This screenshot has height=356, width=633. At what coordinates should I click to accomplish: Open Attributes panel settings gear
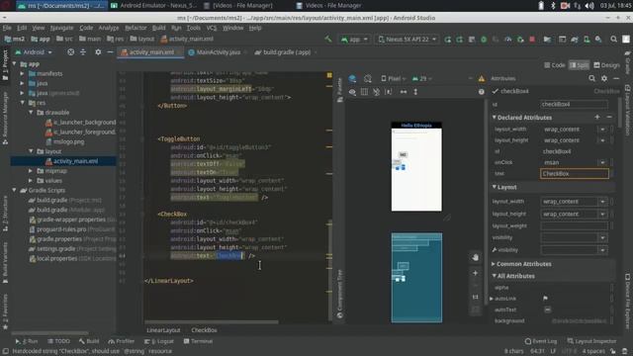point(604,78)
